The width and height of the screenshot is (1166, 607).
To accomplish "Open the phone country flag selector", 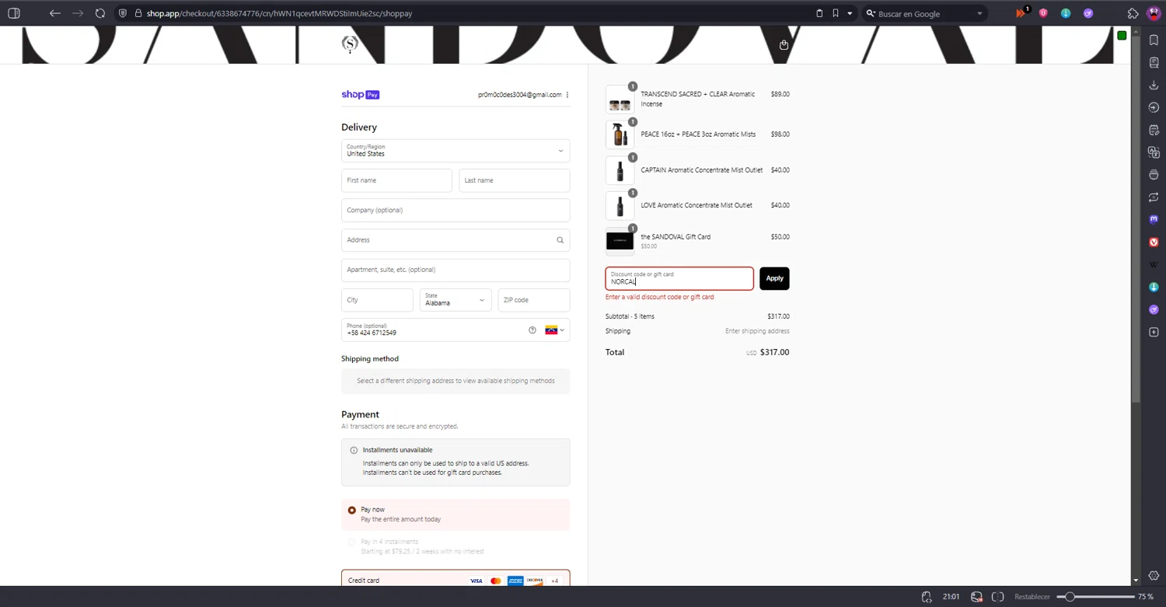I will click(x=555, y=330).
